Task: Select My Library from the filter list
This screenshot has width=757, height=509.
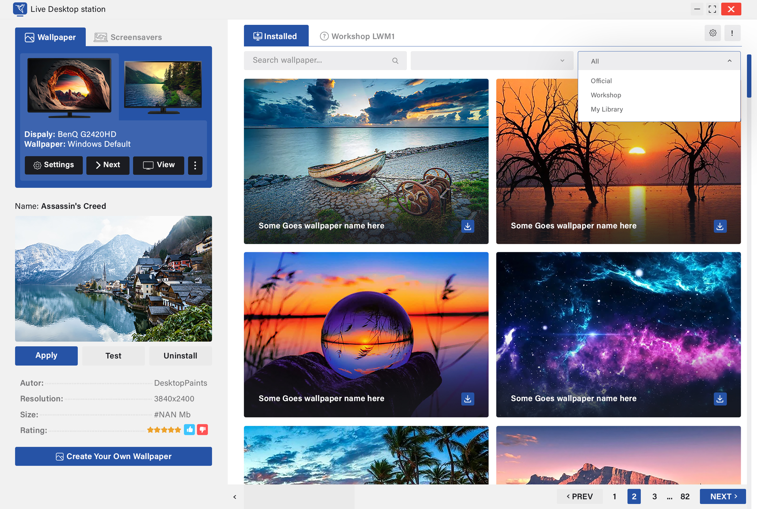Action: 606,109
